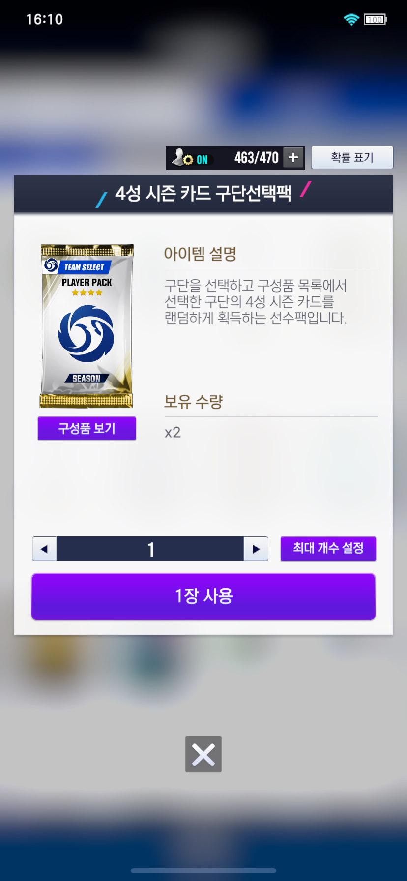Tap the Wi-Fi status icon
The width and height of the screenshot is (407, 881).
click(351, 19)
